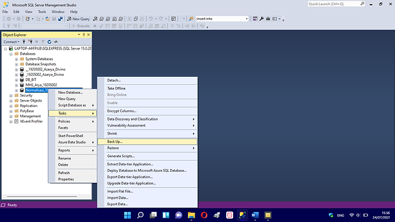Click Disconnect plug icon in Object Explorer
Viewport: 395px width, 222px height.
(30, 42)
